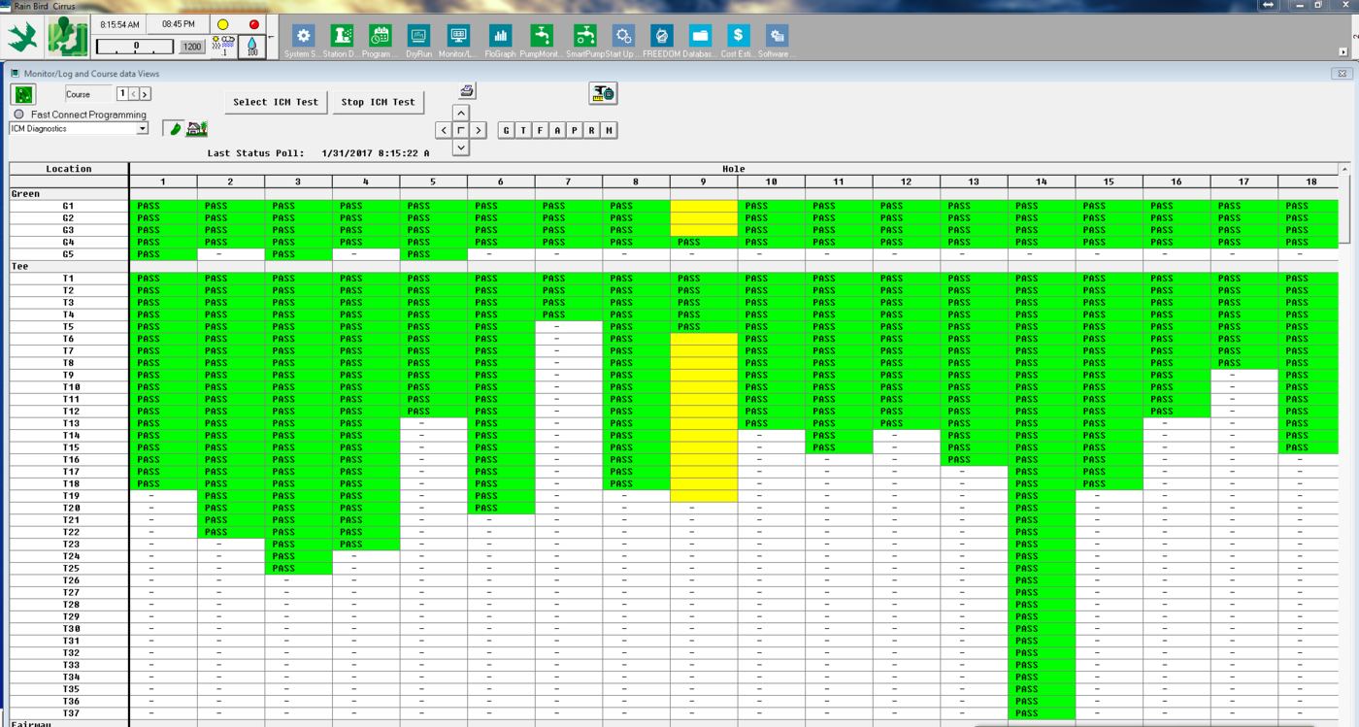The image size is (1359, 727).
Task: Open the Station Detail toolbar icon
Action: point(342,37)
